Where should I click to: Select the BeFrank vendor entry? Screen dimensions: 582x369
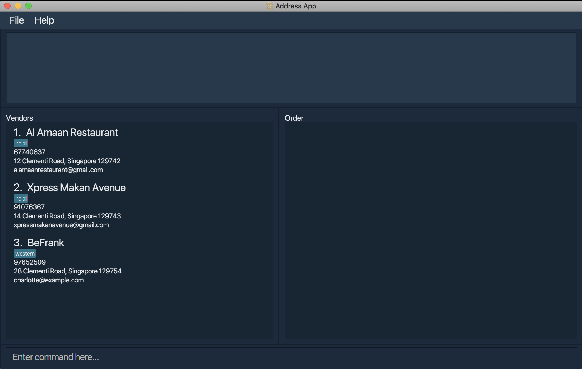click(x=46, y=243)
